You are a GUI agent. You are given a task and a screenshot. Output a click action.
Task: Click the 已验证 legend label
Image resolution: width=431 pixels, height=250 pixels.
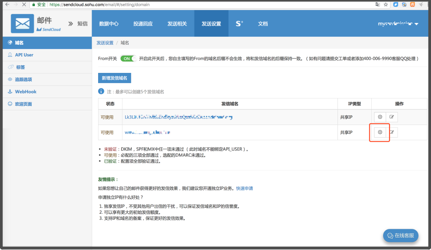coord(110,161)
